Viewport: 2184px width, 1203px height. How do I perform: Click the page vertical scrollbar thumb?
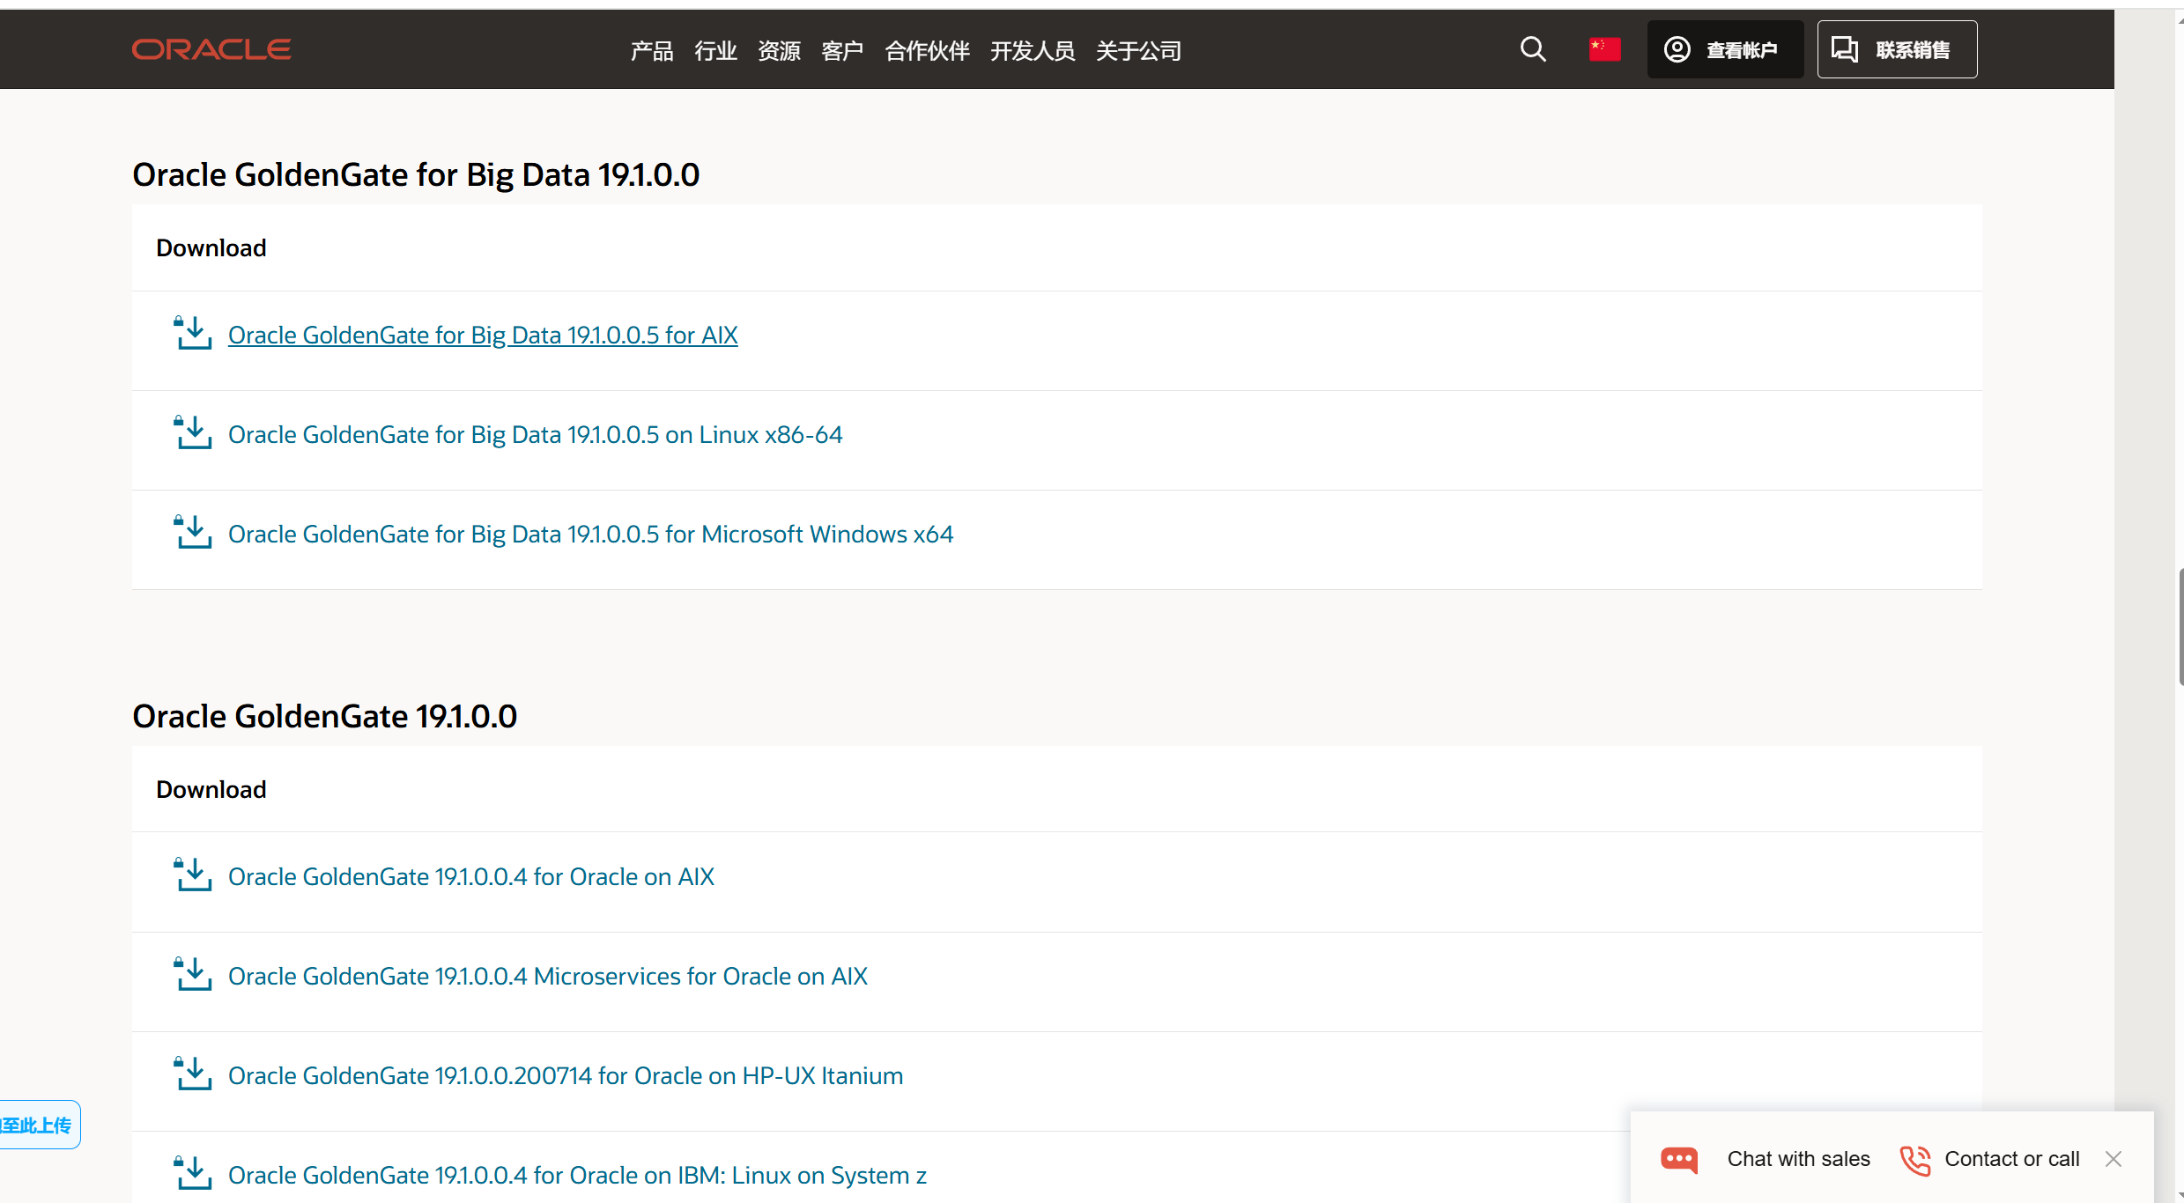click(x=2180, y=627)
